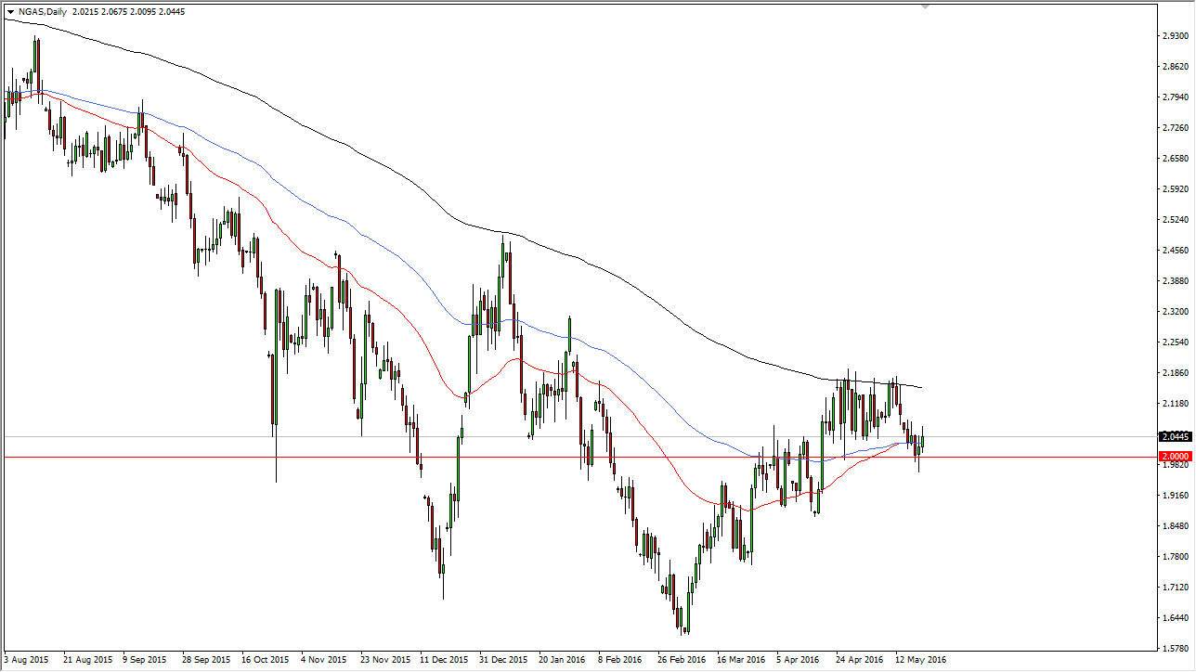Click the 2.8620 price scale label

[x=1175, y=67]
